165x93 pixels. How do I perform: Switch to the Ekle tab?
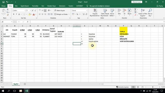pos(16,6)
